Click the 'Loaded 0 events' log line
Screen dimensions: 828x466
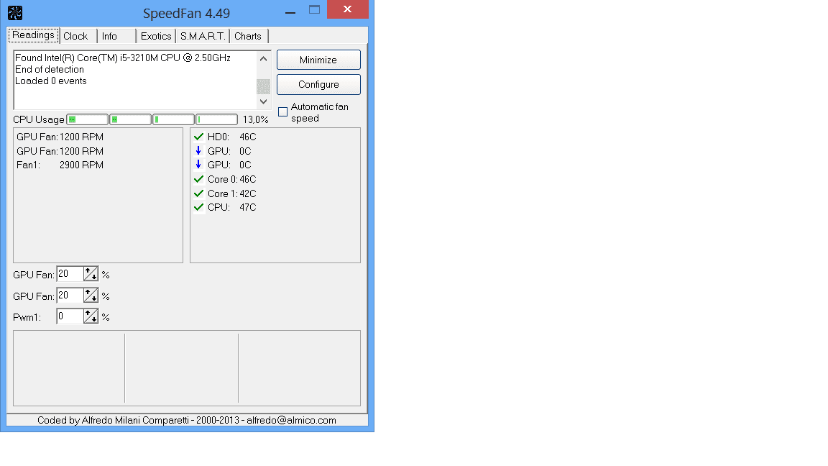point(51,81)
